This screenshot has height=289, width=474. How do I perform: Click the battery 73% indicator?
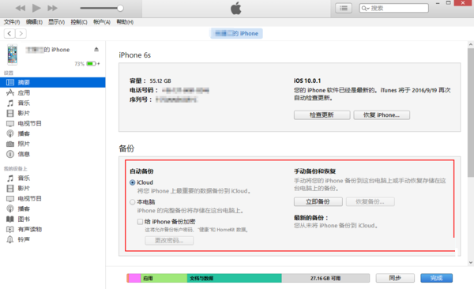87,64
